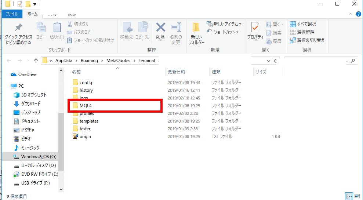Screen dimensions: 363x200
Task: Click Invert Selection in ribbon
Action: 307,40
